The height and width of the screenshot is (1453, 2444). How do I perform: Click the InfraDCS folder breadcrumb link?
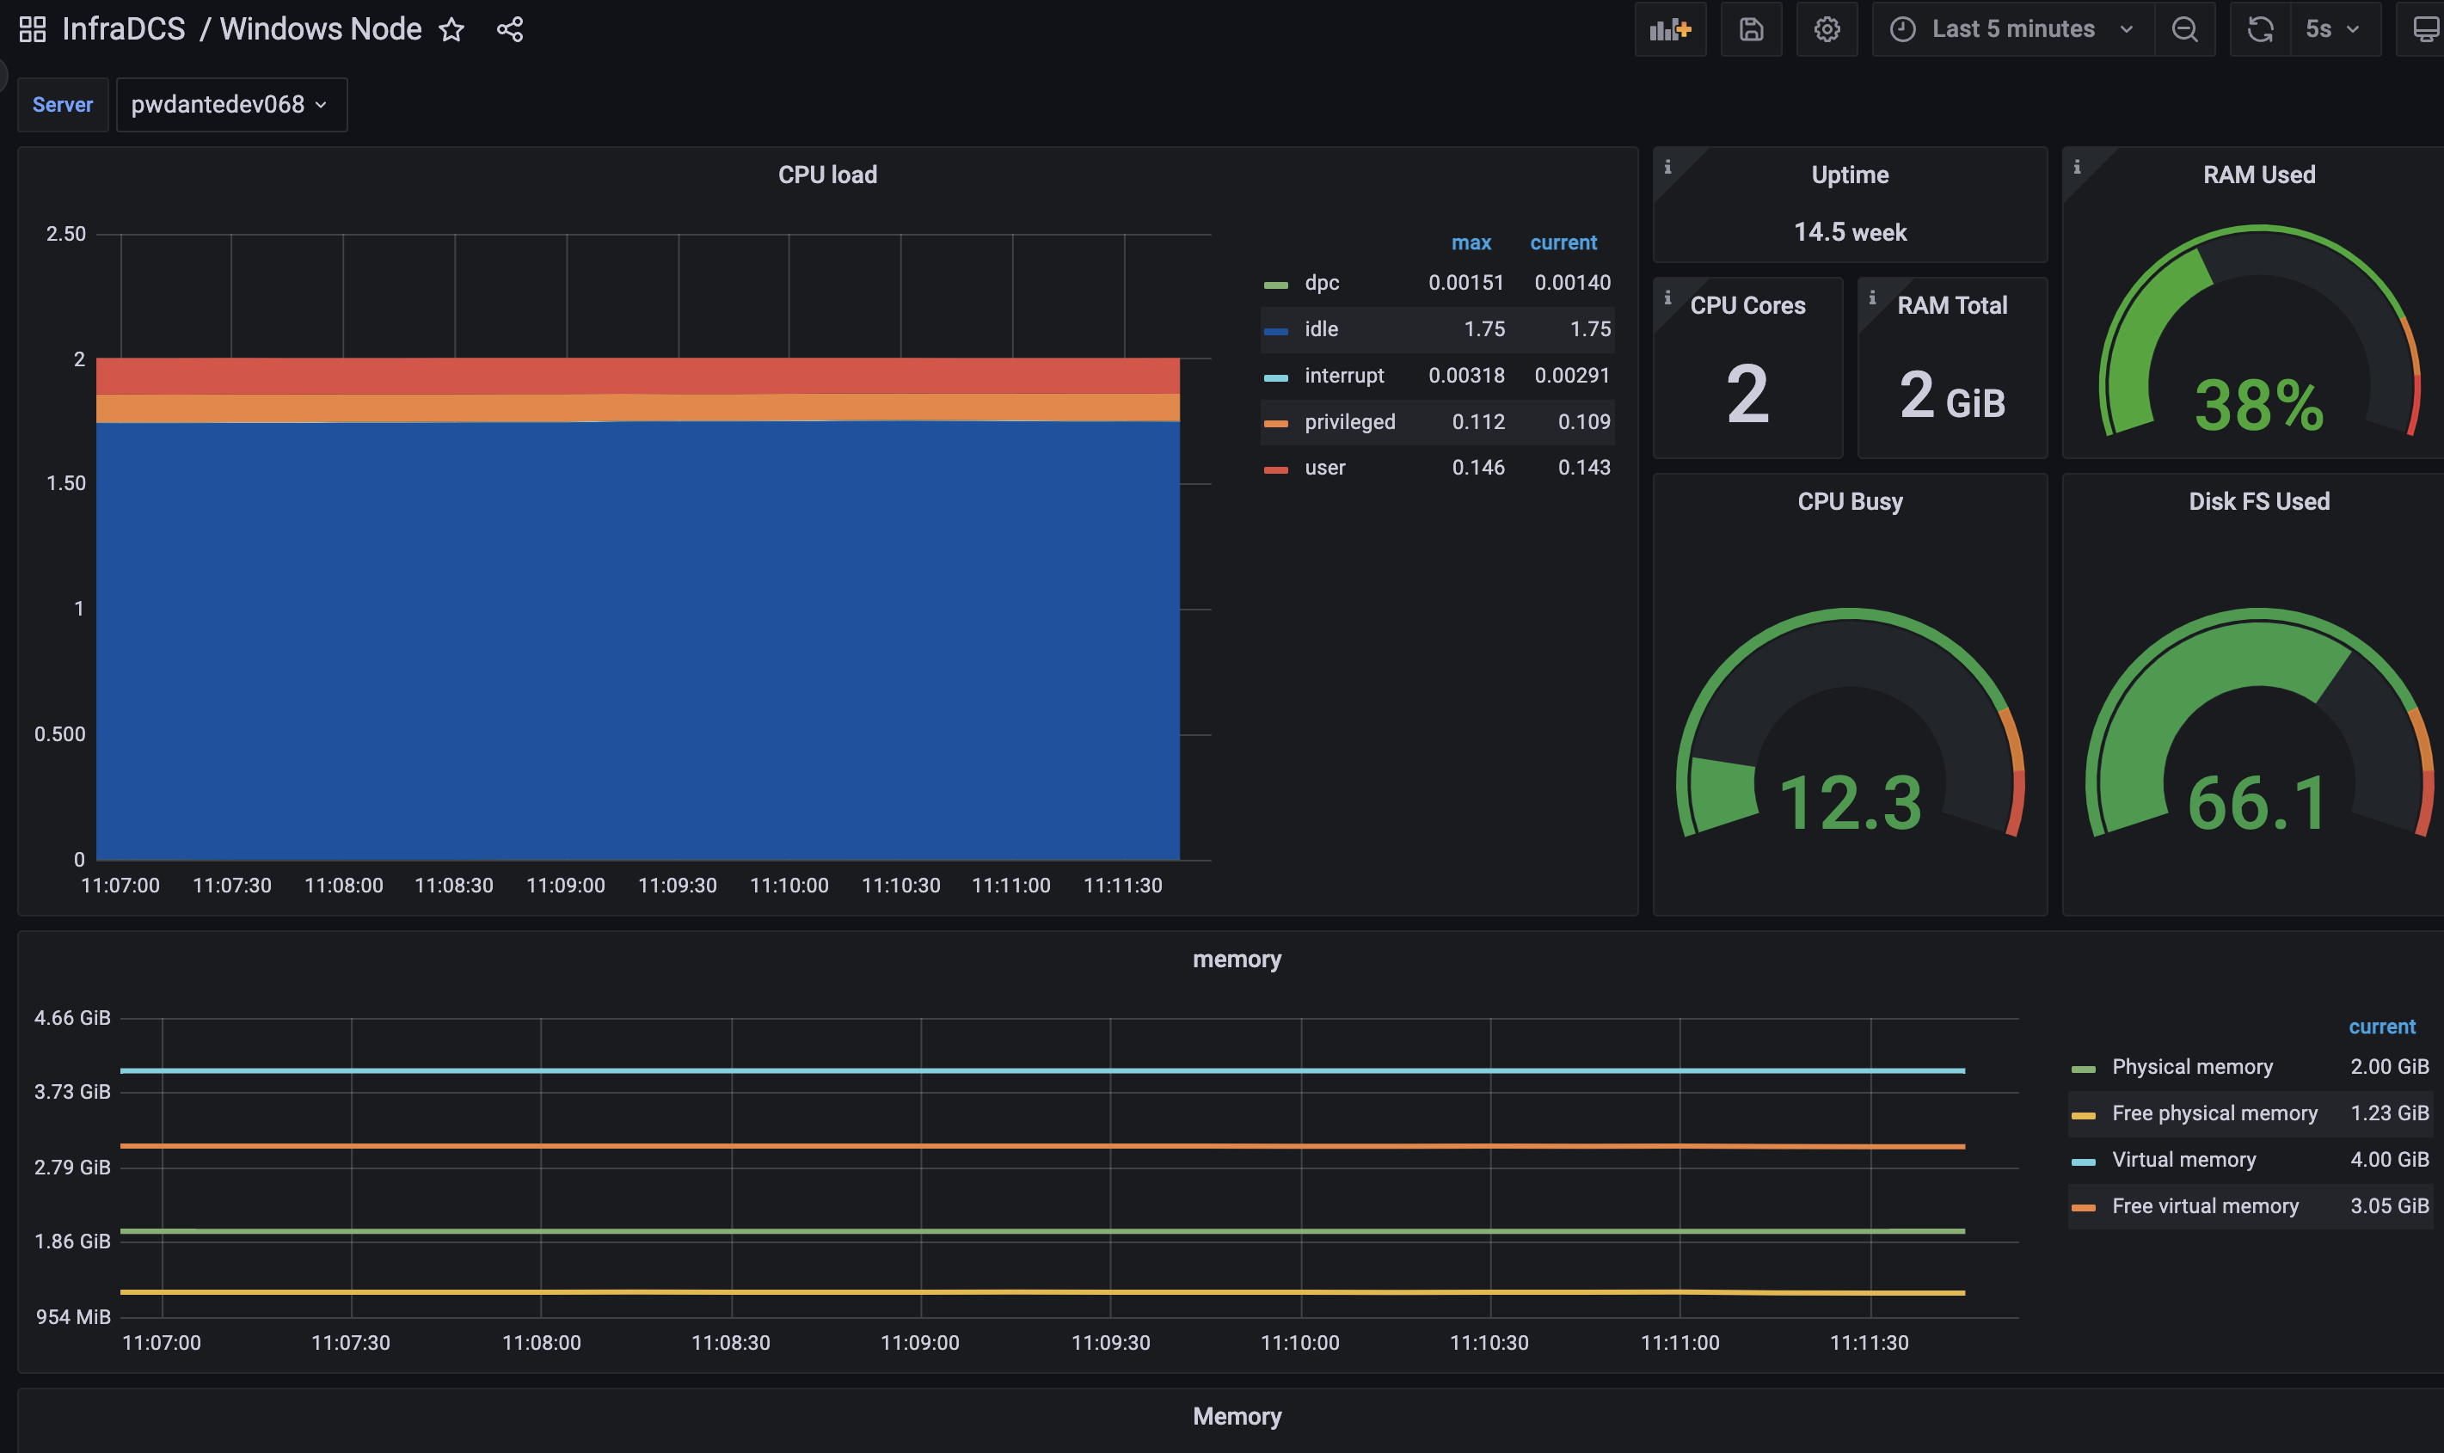tap(123, 29)
